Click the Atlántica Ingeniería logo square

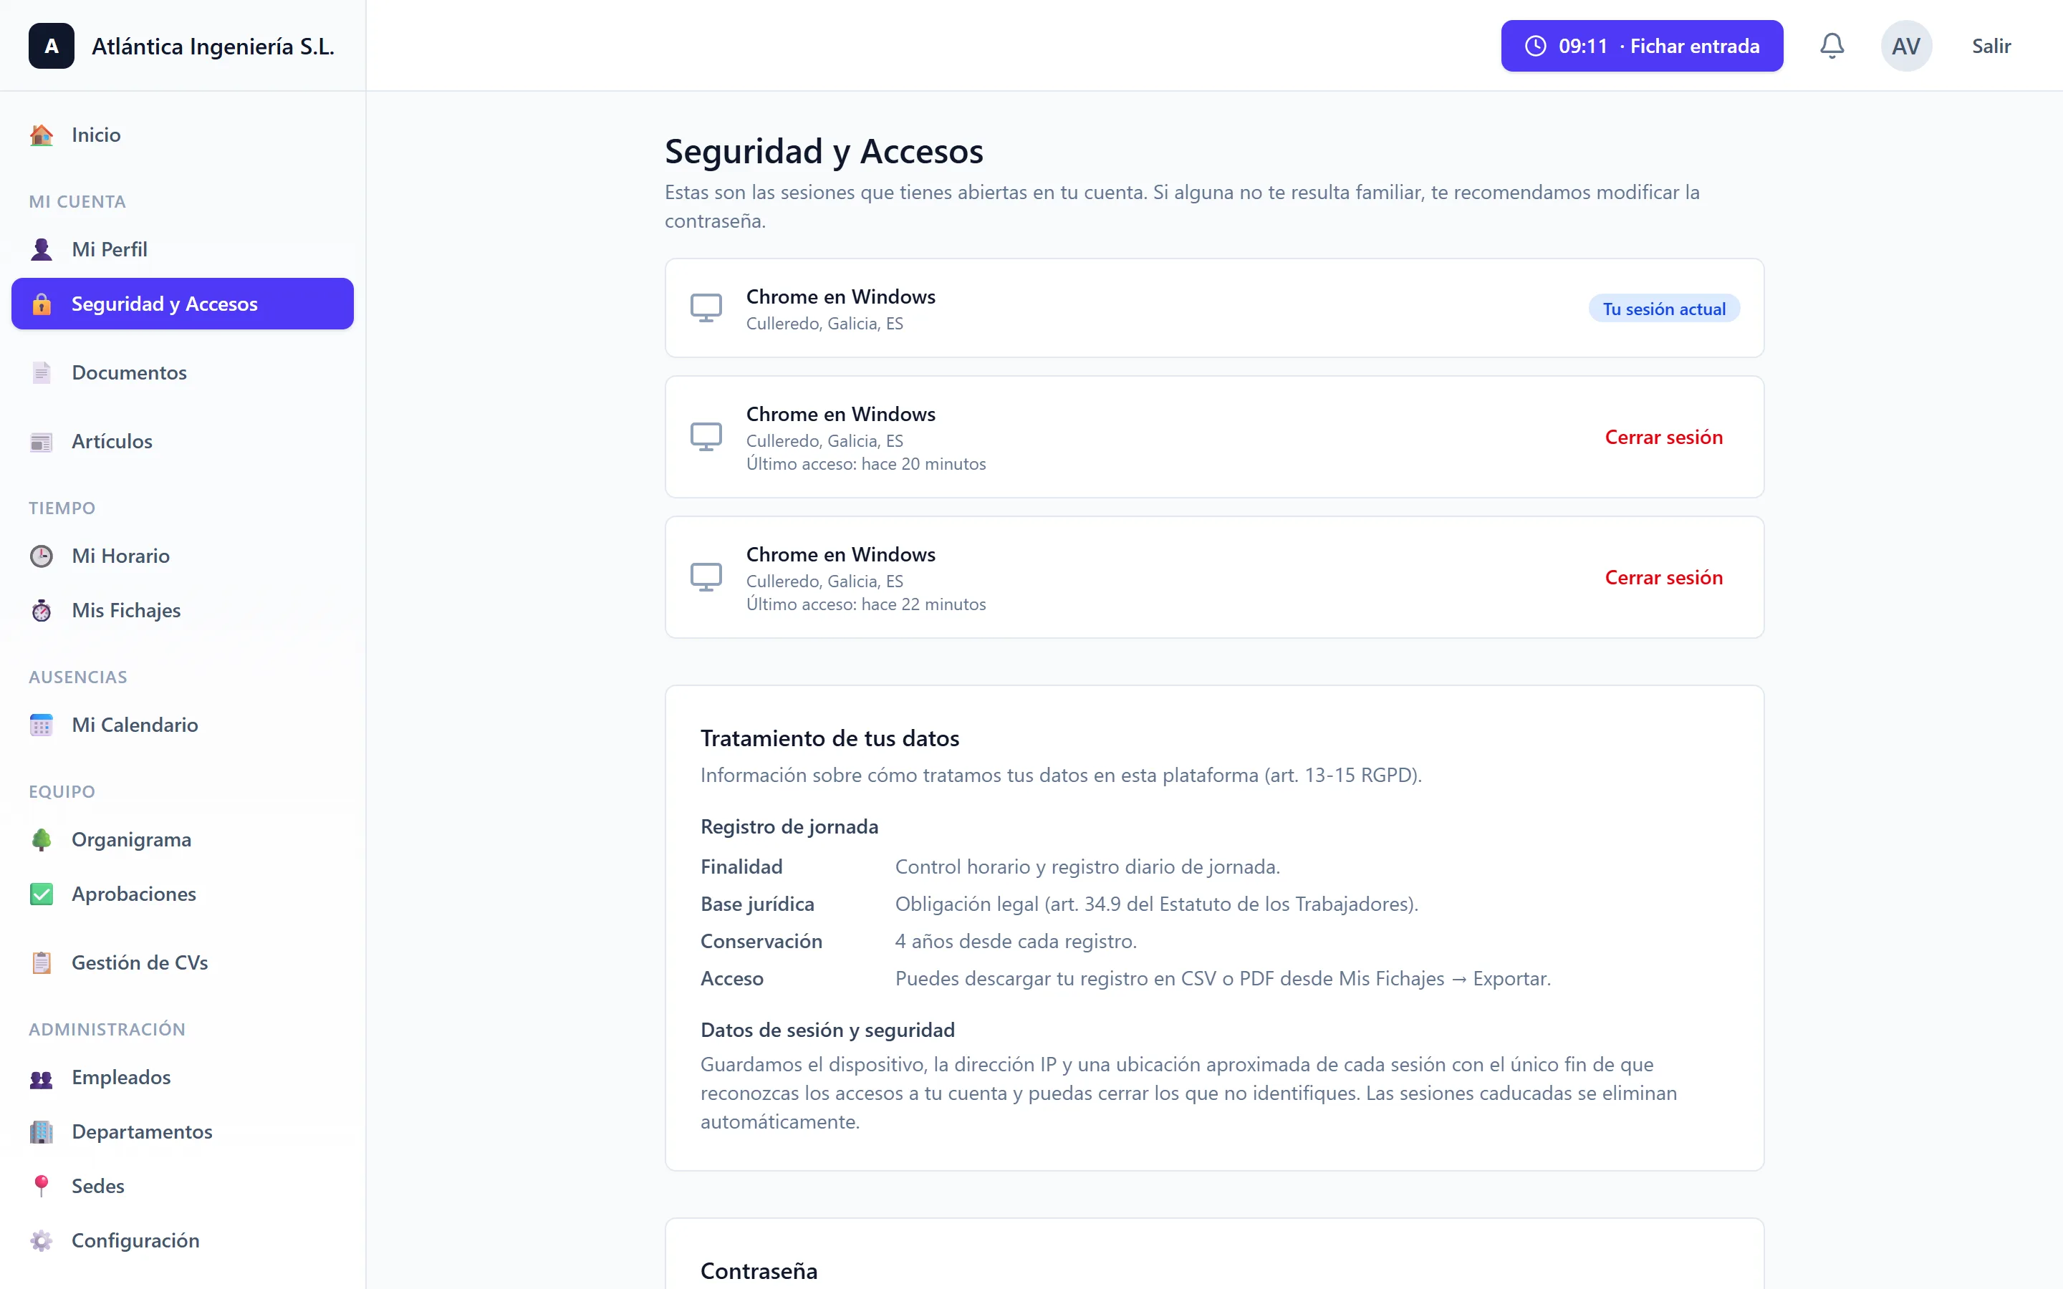coord(51,46)
